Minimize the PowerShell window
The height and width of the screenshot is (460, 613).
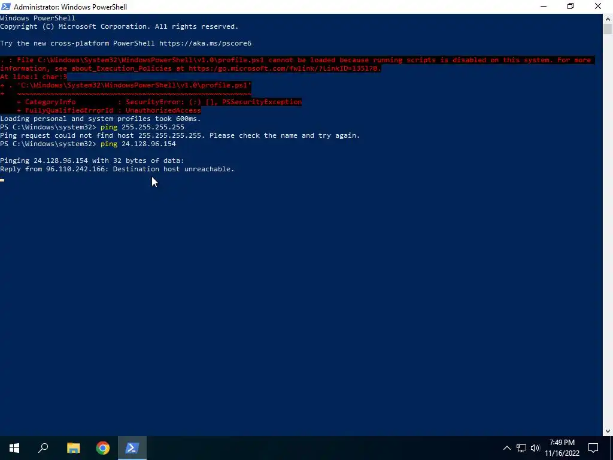click(x=544, y=7)
